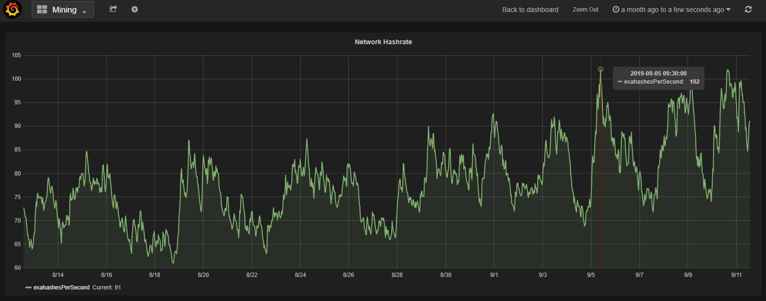Screen dimensions: 766x301
Task: Click the 8/14 x-axis label
Action: [x=58, y=275]
